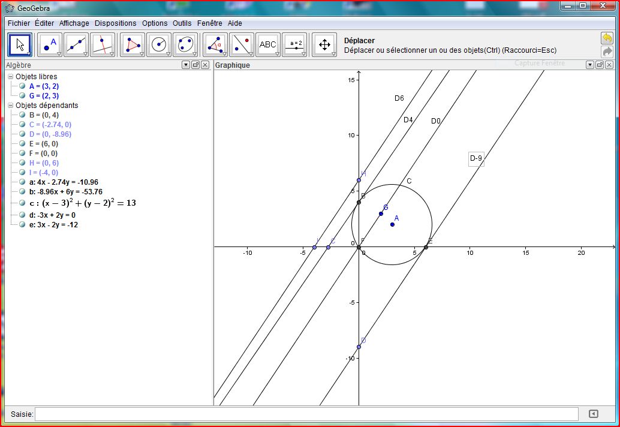Select the line through two points tool
Screen dimensions: 620x427
[x=76, y=44]
